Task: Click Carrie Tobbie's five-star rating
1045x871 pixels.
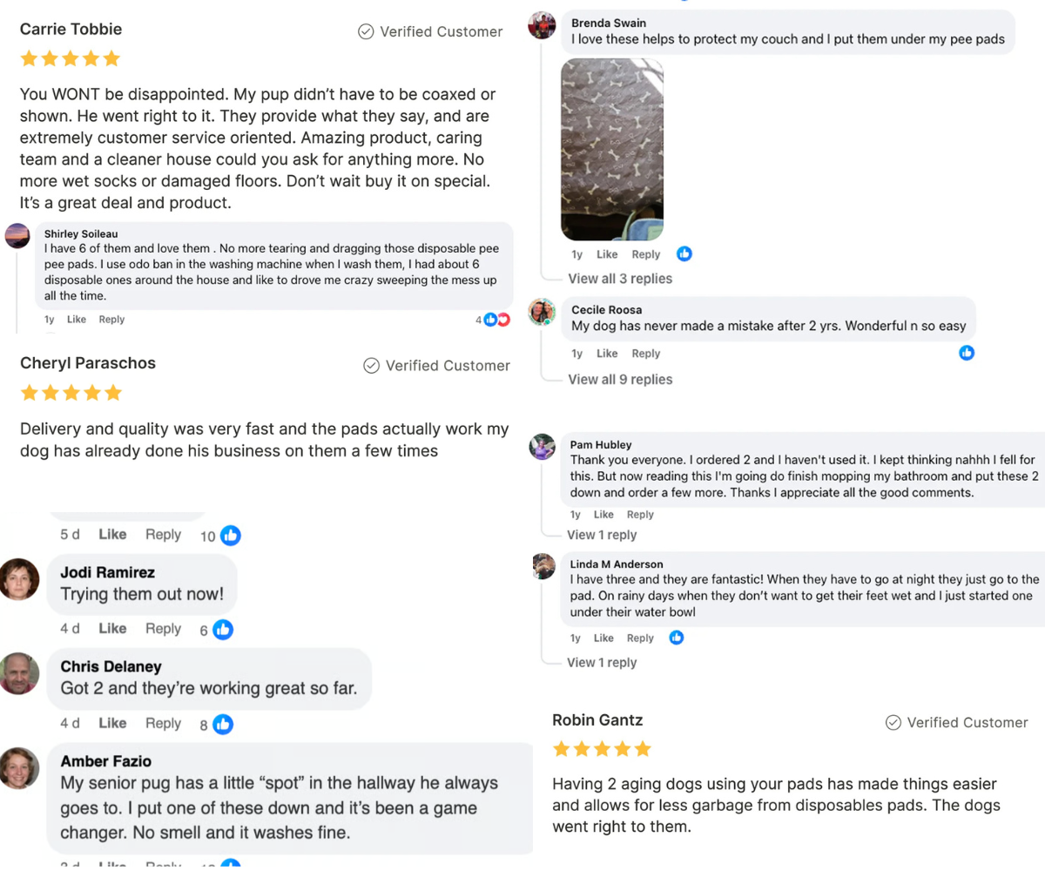Action: (x=71, y=59)
